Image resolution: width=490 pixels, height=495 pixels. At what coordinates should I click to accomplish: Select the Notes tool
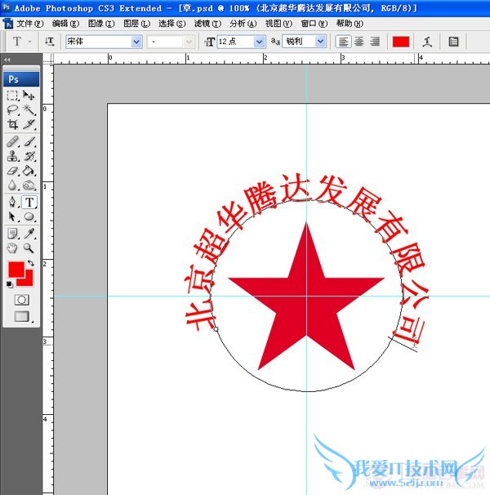(12, 234)
